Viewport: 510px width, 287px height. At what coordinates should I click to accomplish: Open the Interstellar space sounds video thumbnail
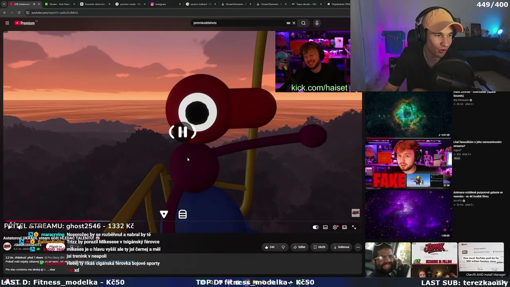pos(408,114)
